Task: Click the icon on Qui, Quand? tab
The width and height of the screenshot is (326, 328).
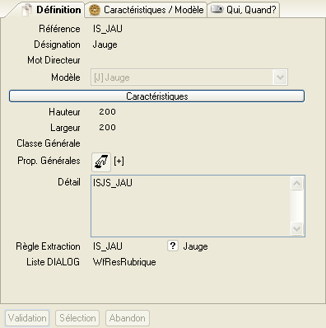Action: pos(217,9)
